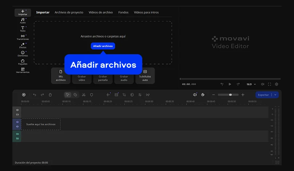
Task: Delete with the trash can icon
Action: tap(50, 95)
